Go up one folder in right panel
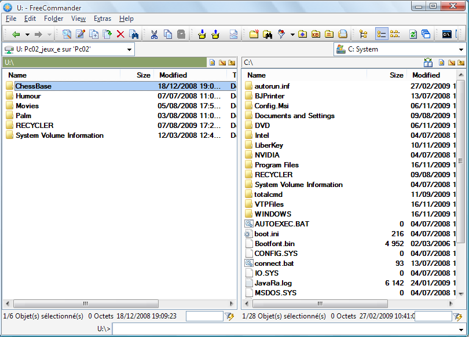The width and height of the screenshot is (469, 337). 461,63
